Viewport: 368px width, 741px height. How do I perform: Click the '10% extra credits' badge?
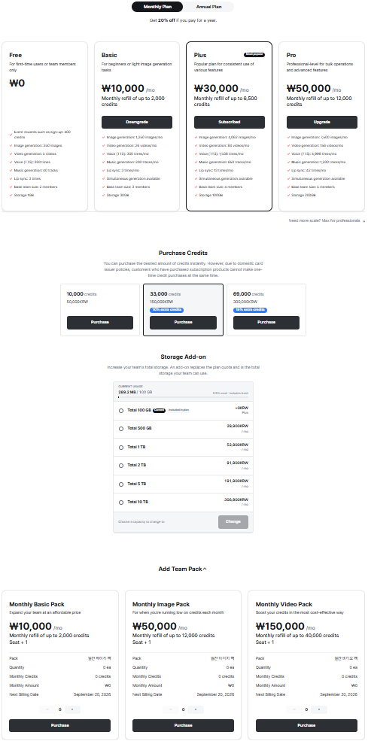(167, 310)
